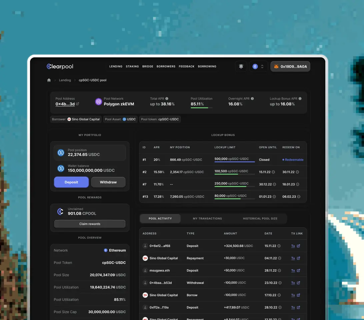Open the FEEDBACK nav item
Image resolution: width=364 pixels, height=320 pixels.
click(x=186, y=66)
